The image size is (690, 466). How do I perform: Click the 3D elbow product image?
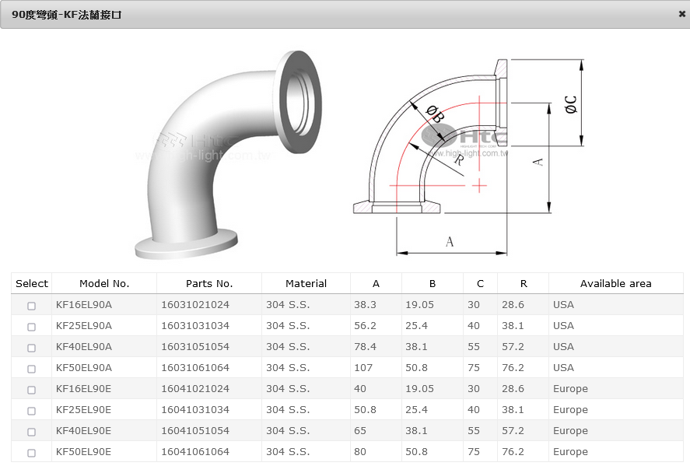coord(226,154)
